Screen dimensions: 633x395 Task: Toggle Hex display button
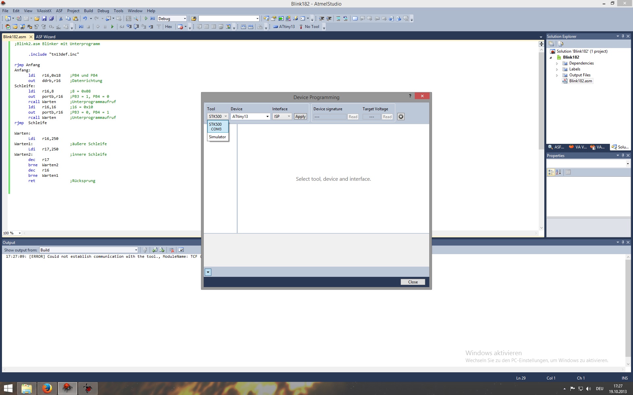pos(168,27)
